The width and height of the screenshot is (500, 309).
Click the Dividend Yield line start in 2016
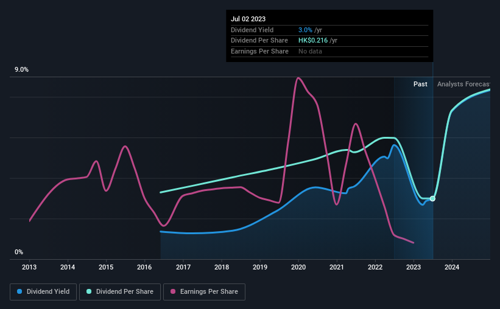161,232
